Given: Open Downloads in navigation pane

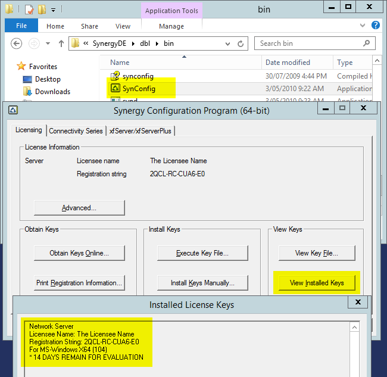Looking at the screenshot, I should click(x=52, y=92).
